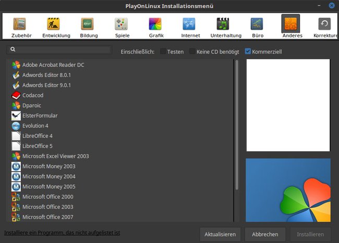Click the Aktualisieren button
Screen dimensions: 339x243
(x=220, y=234)
